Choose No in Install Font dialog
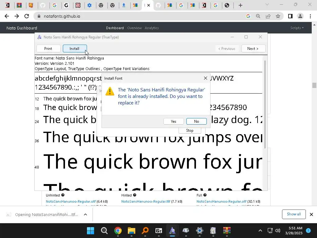Image resolution: width=317 pixels, height=238 pixels. [x=196, y=121]
